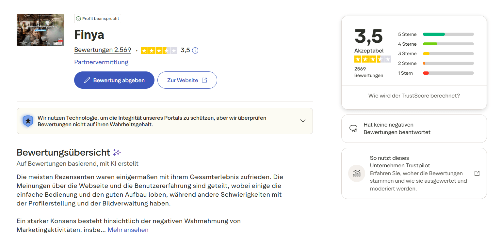Expand summary with Mehr ansehen
Image resolution: width=501 pixels, height=243 pixels.
click(128, 230)
